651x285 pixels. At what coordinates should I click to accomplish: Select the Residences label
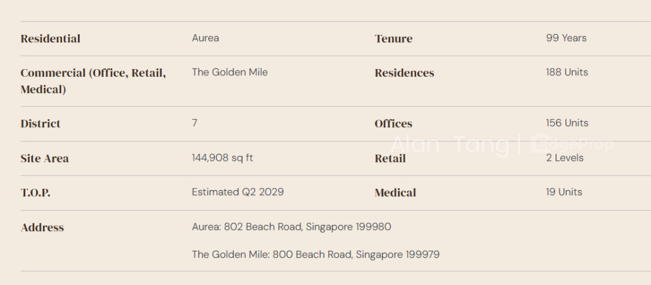tap(405, 73)
